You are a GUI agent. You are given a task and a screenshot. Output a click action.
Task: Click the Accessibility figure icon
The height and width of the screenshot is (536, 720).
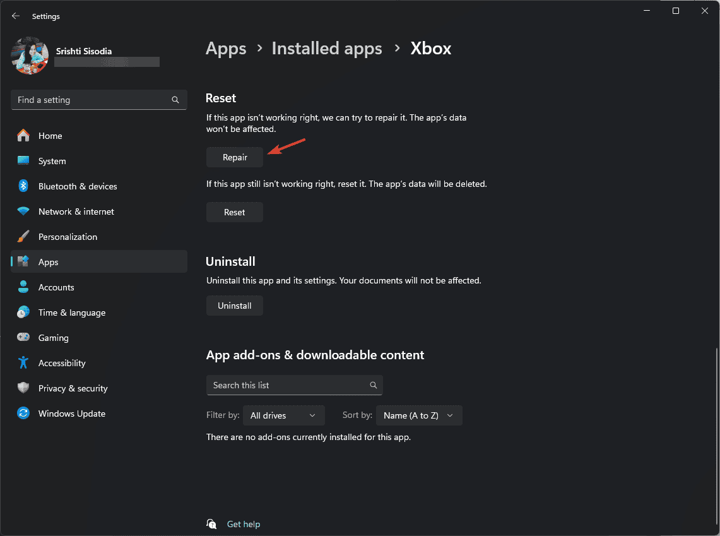tap(23, 363)
